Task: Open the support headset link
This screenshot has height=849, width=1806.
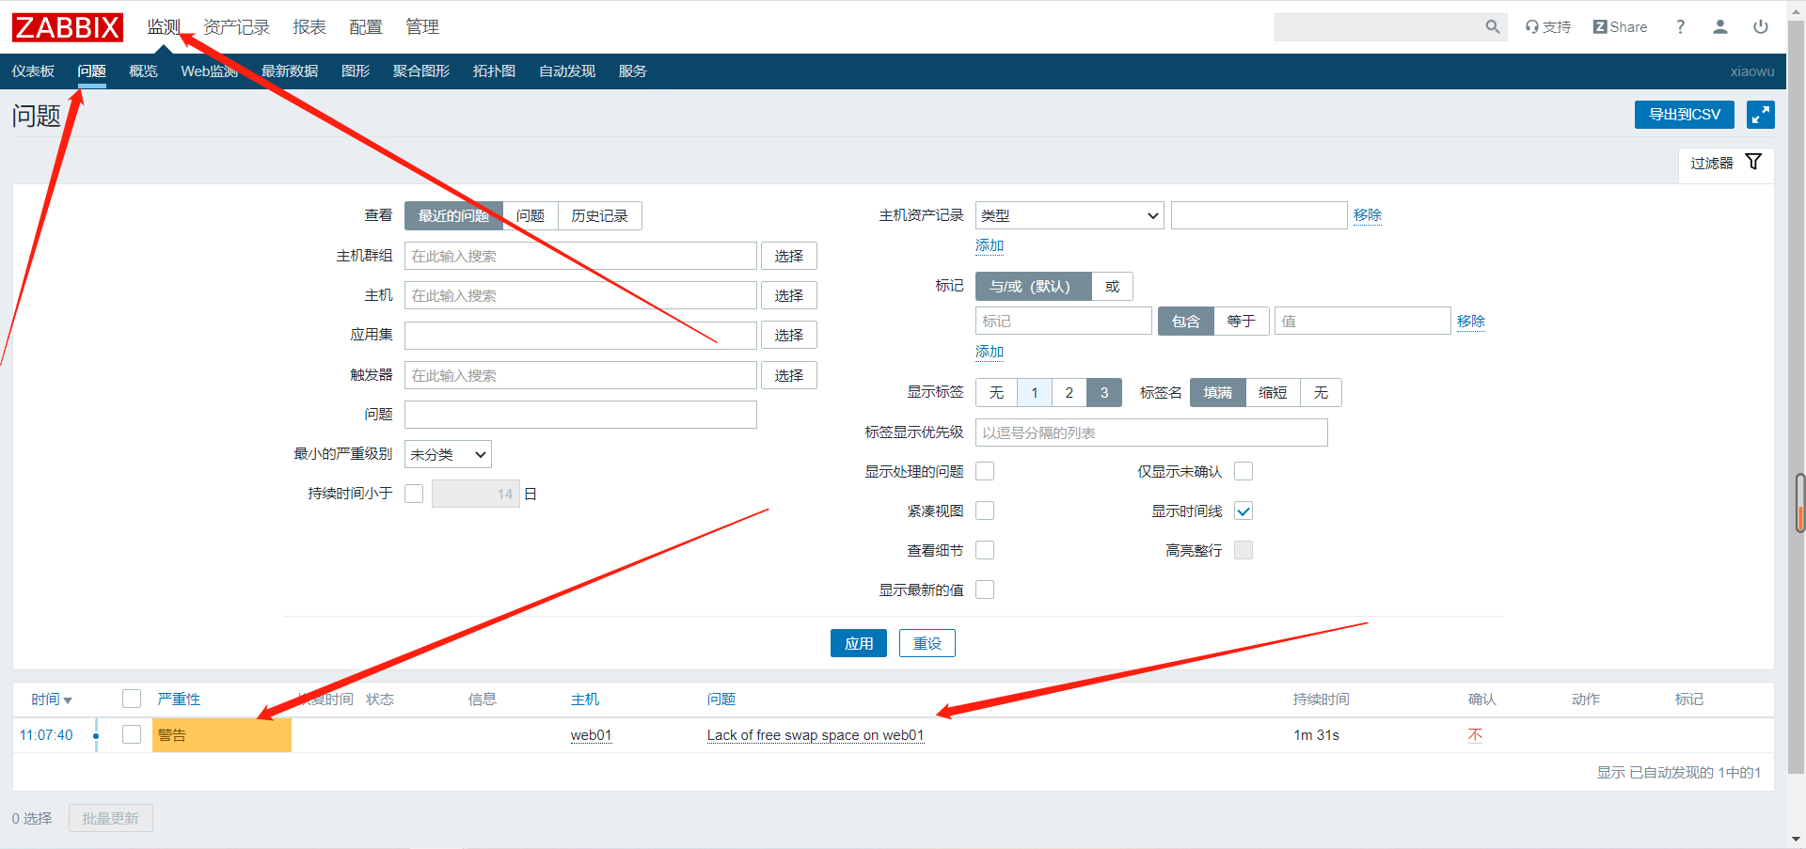Action: point(1548,27)
